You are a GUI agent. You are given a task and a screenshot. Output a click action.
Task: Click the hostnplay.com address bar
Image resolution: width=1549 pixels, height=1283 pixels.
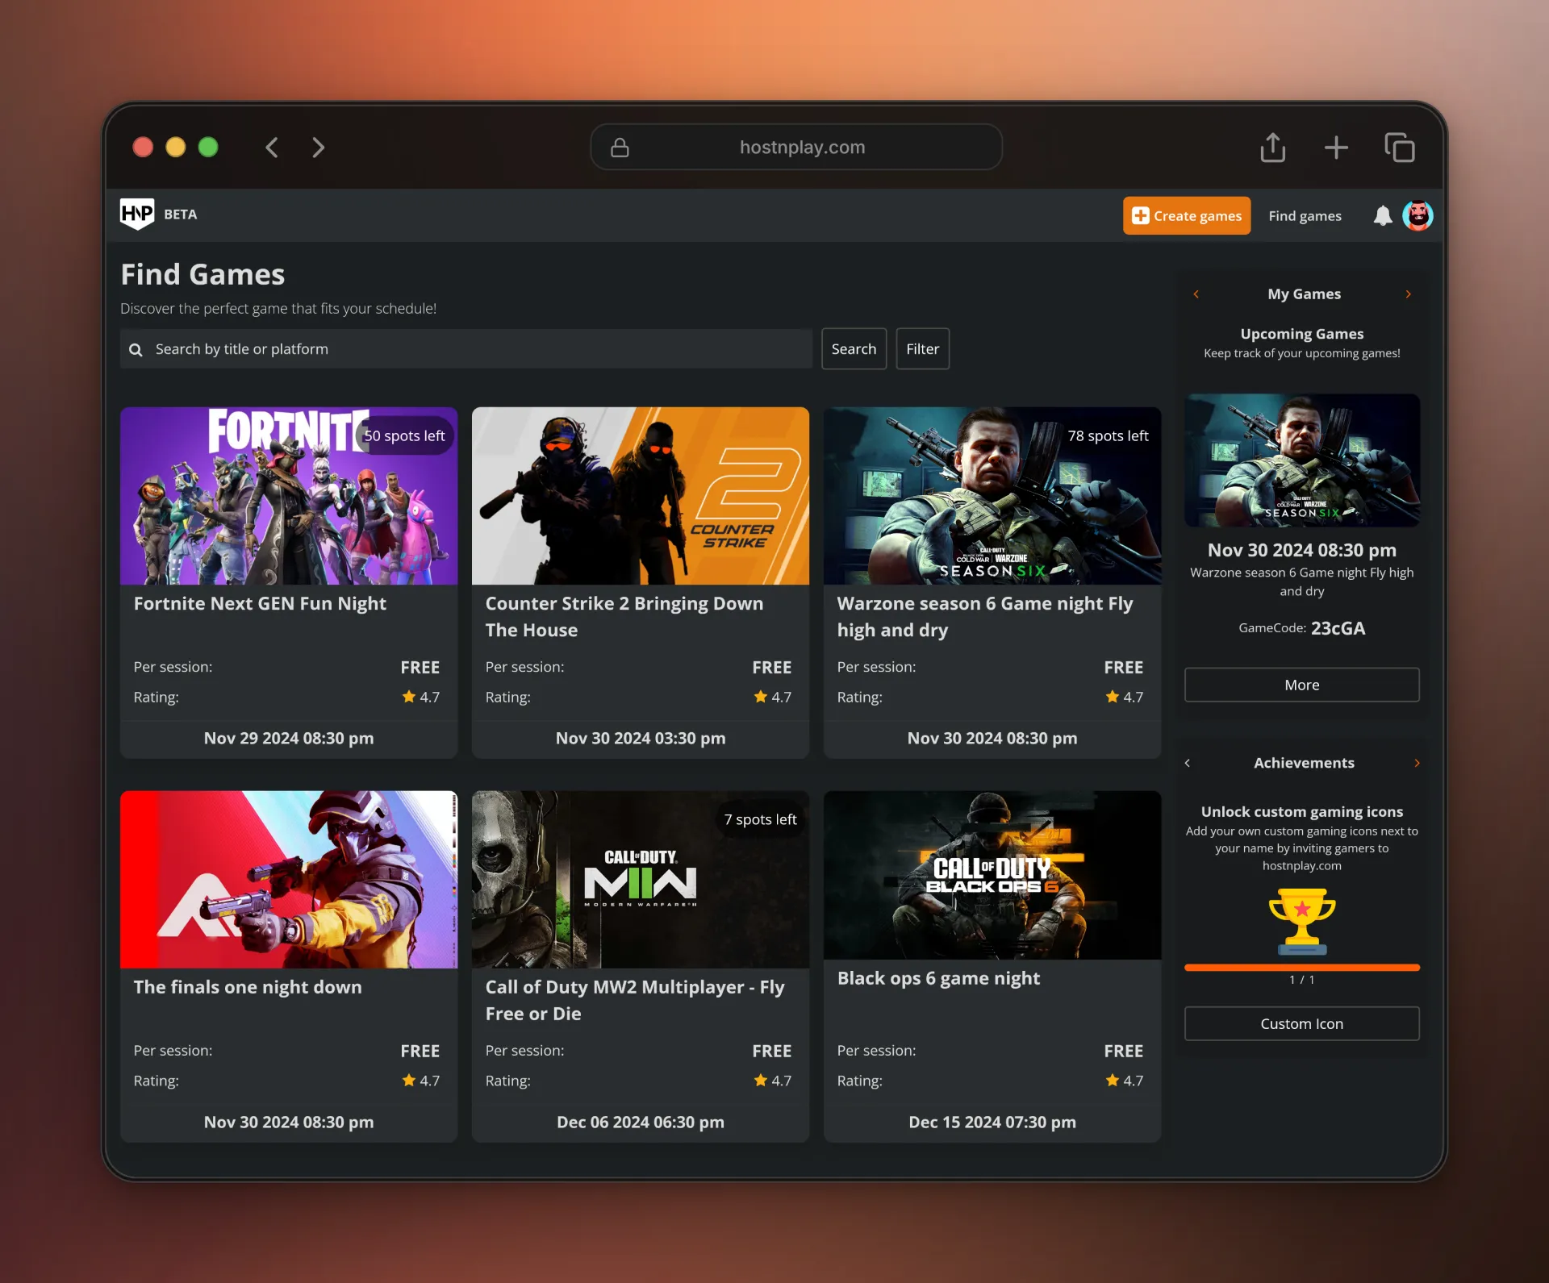pyautogui.click(x=796, y=148)
